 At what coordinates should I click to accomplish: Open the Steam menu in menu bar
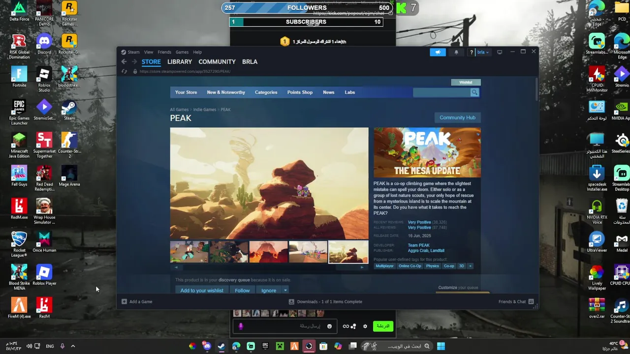(133, 52)
